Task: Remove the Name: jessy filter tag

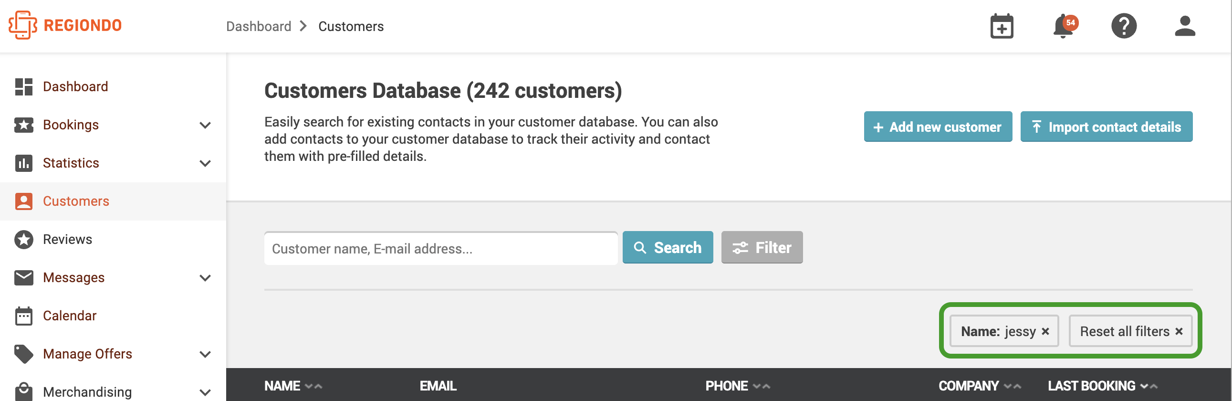Action: 1045,331
